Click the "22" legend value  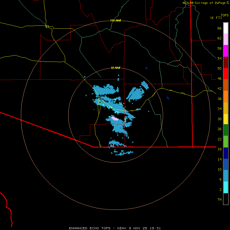pyautogui.click(x=220, y=139)
